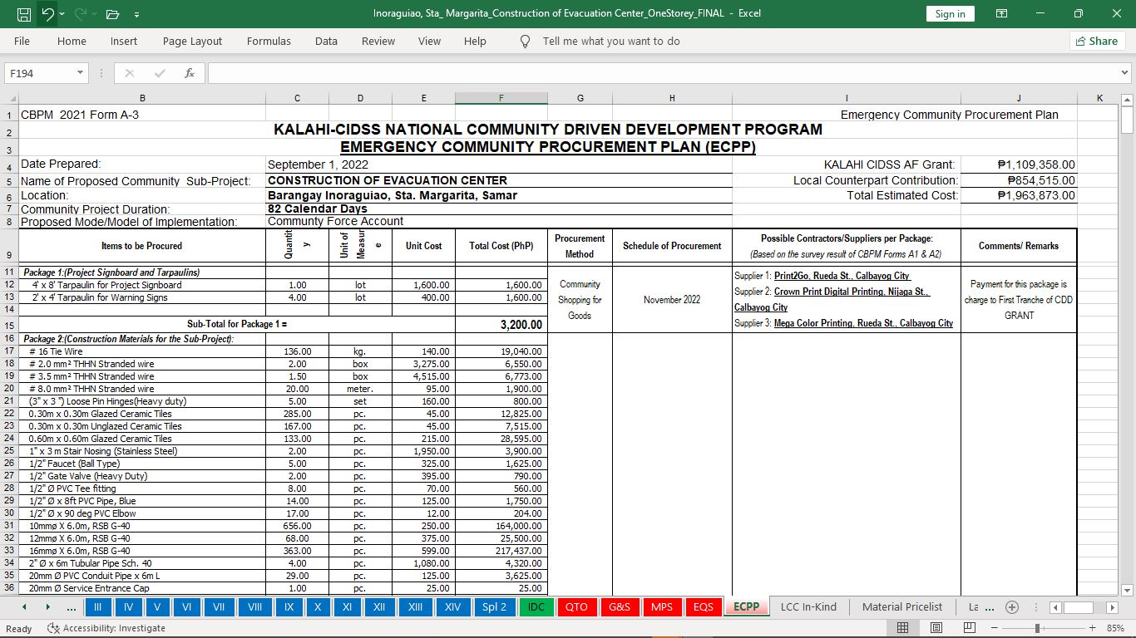Open Supplier 1 Print2Go link
1136x638 pixels.
tap(842, 276)
